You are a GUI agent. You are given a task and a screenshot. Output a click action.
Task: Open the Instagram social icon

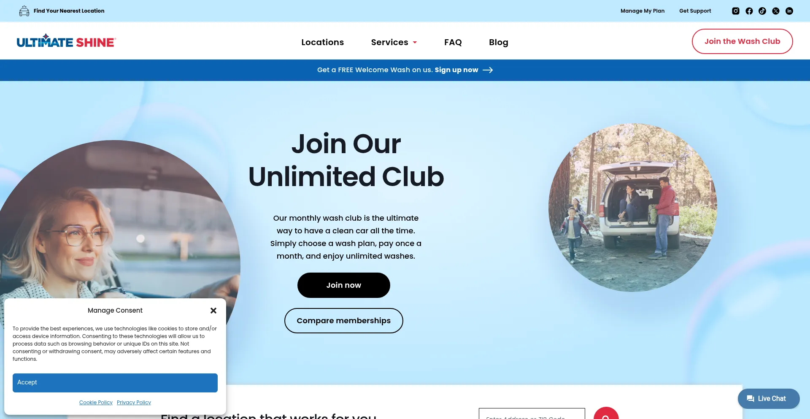point(735,11)
